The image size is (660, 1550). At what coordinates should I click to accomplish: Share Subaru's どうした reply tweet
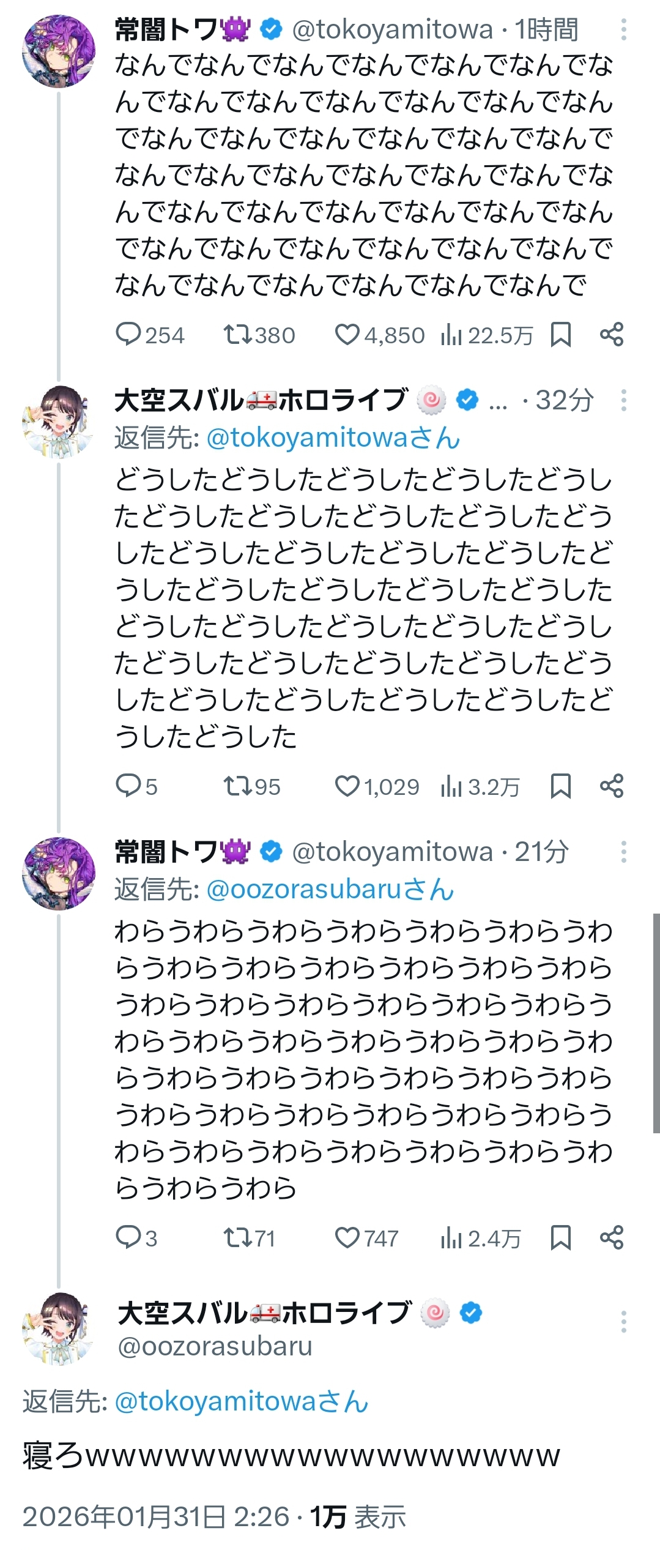(x=611, y=786)
